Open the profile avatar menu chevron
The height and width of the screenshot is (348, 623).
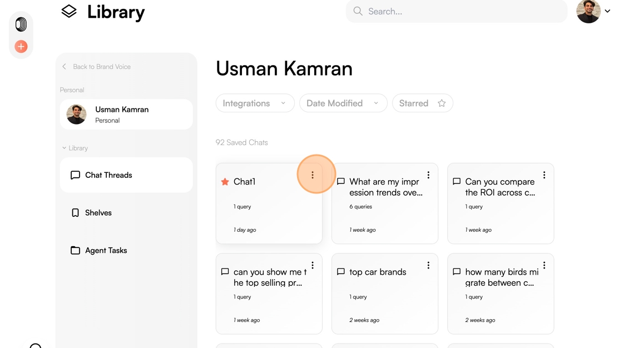(607, 11)
